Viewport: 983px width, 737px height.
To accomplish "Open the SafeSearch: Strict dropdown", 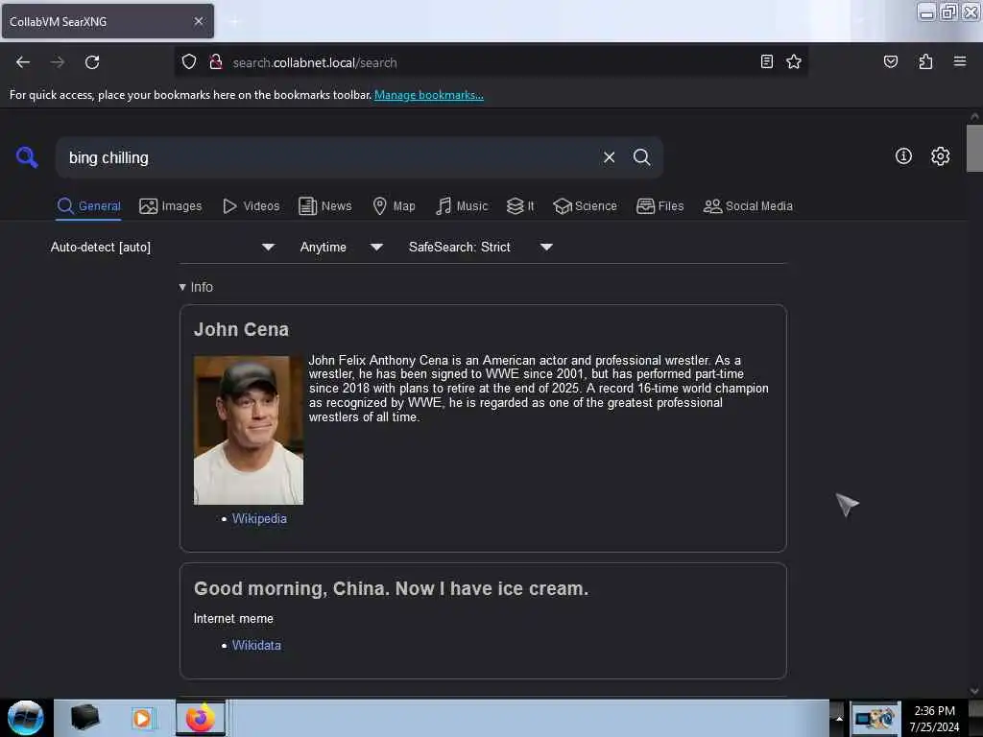I will pyautogui.click(x=481, y=247).
